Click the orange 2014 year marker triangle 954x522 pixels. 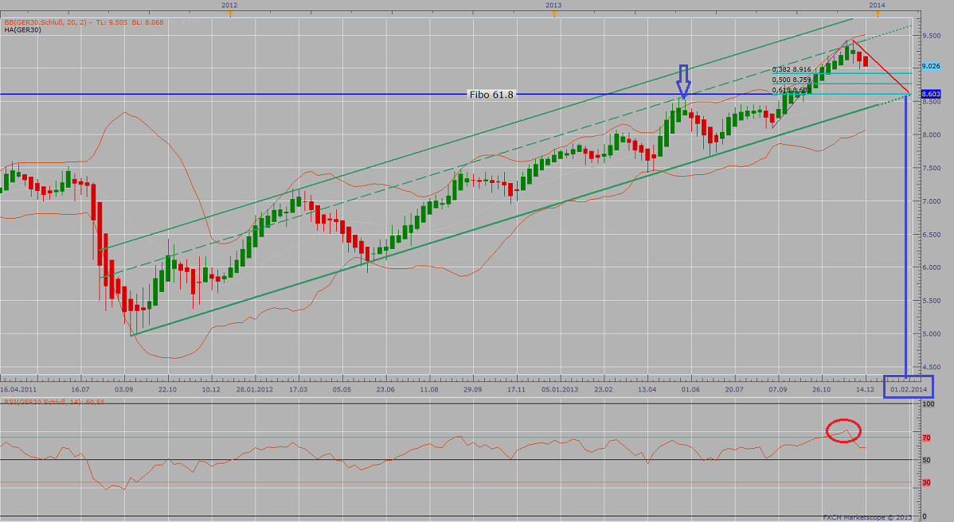coord(877,14)
